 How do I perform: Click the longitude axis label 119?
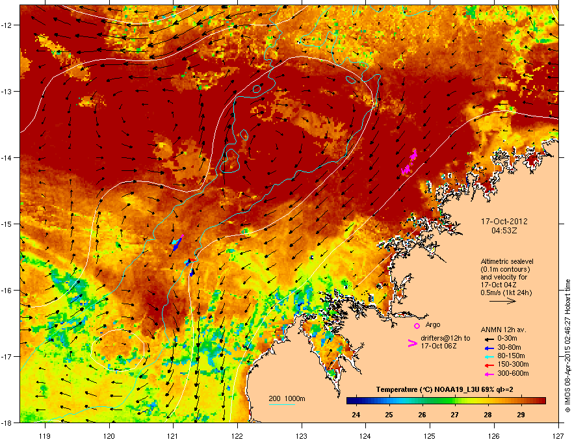point(45,435)
